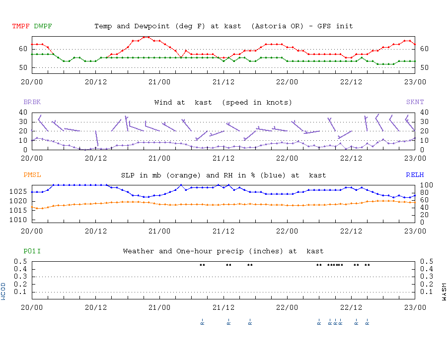This screenshot has width=447, height=347.
Task: Click the vertical wind barb near 20/12
Action: [97, 138]
